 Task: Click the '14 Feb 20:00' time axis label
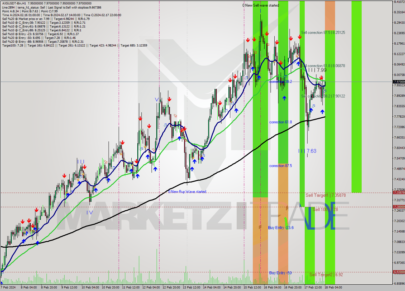pos(231,288)
